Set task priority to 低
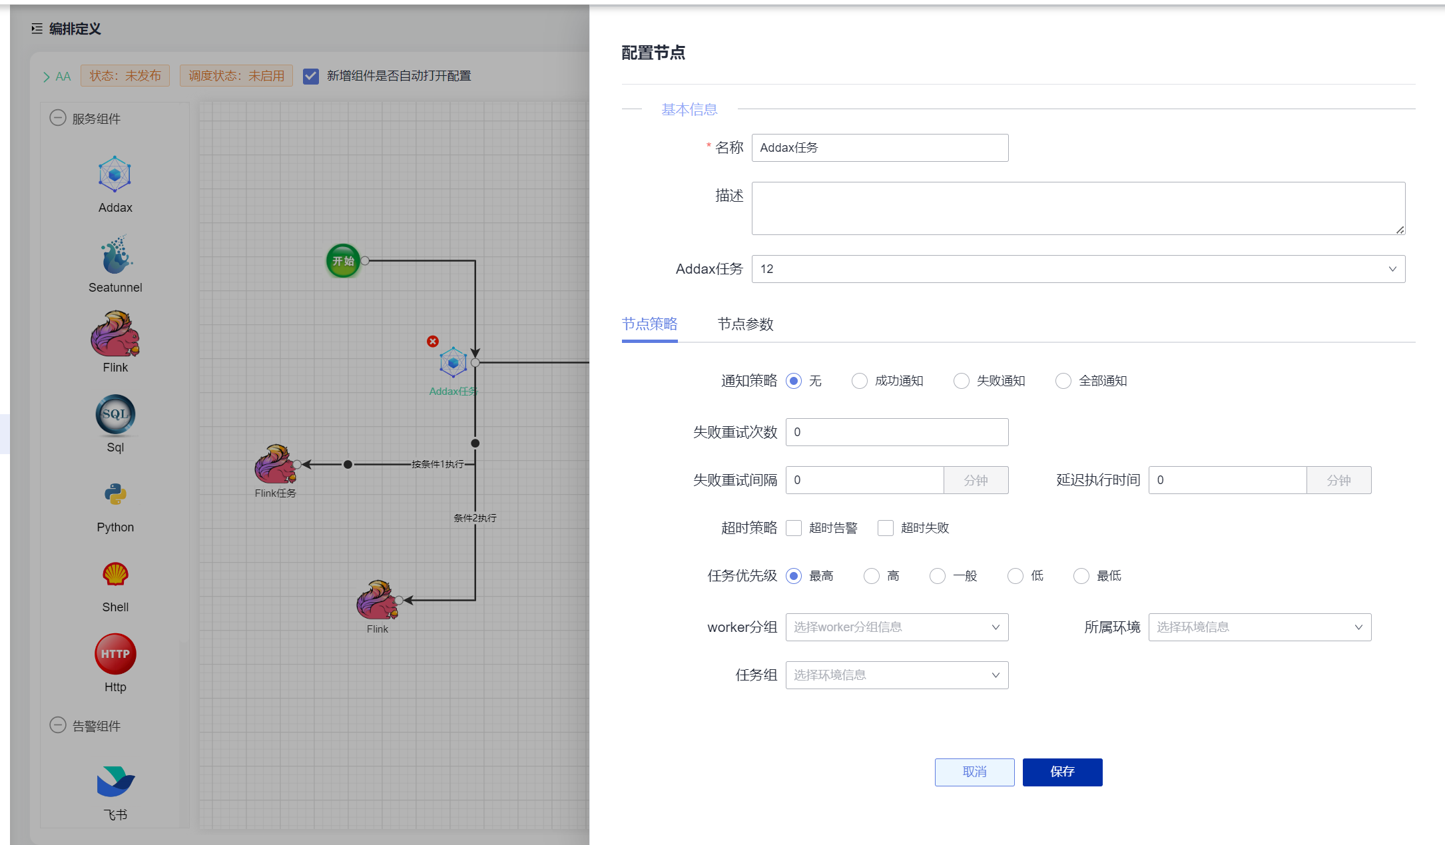Image resolution: width=1445 pixels, height=845 pixels. [1015, 576]
